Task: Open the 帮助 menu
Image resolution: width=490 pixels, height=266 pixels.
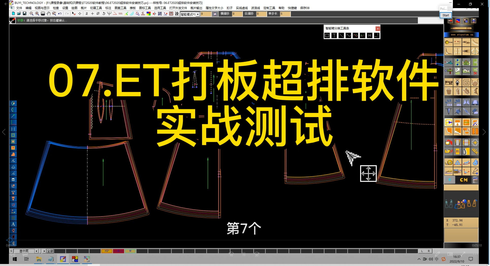Action: 281,8
